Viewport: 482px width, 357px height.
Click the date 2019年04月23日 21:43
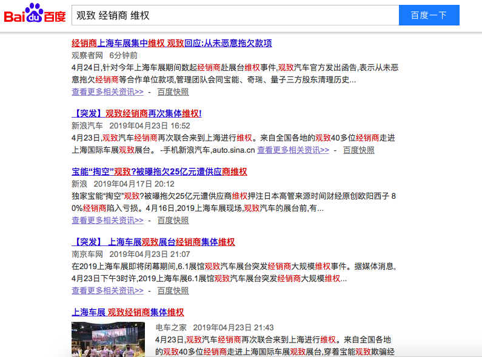point(233,327)
